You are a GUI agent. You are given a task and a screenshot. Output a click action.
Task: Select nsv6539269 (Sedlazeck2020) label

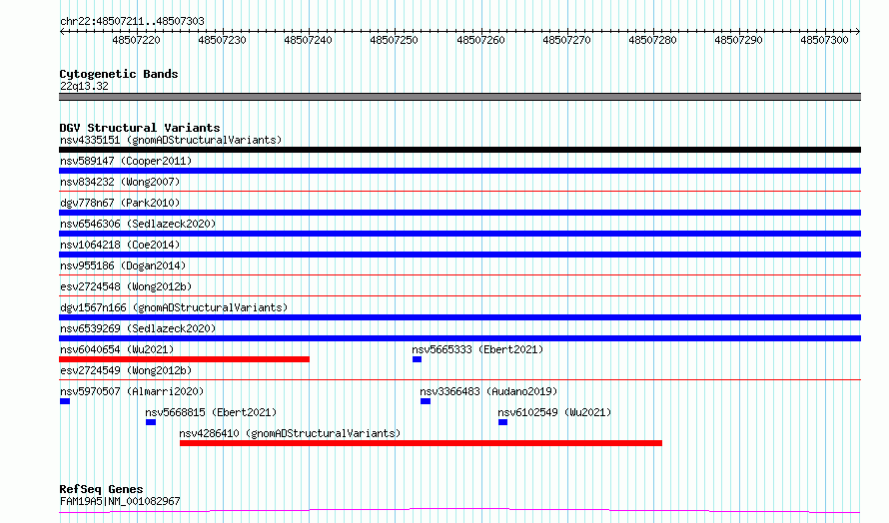click(138, 328)
